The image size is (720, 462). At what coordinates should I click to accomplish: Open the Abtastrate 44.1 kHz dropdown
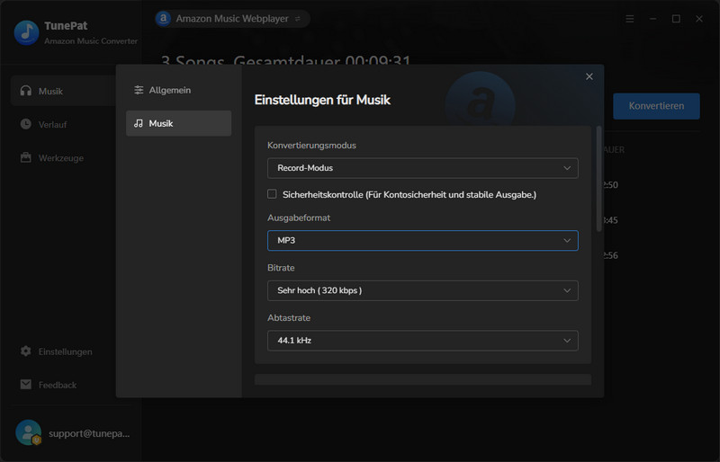click(x=422, y=341)
